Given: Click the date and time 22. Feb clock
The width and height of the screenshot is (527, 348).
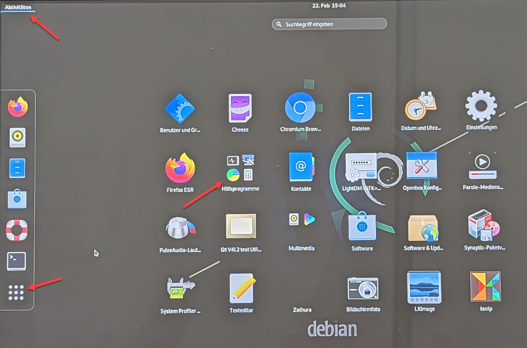Looking at the screenshot, I should click(x=329, y=5).
